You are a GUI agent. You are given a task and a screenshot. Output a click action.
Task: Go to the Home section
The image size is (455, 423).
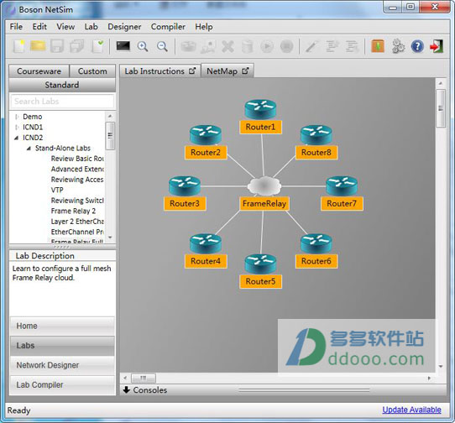click(x=62, y=326)
